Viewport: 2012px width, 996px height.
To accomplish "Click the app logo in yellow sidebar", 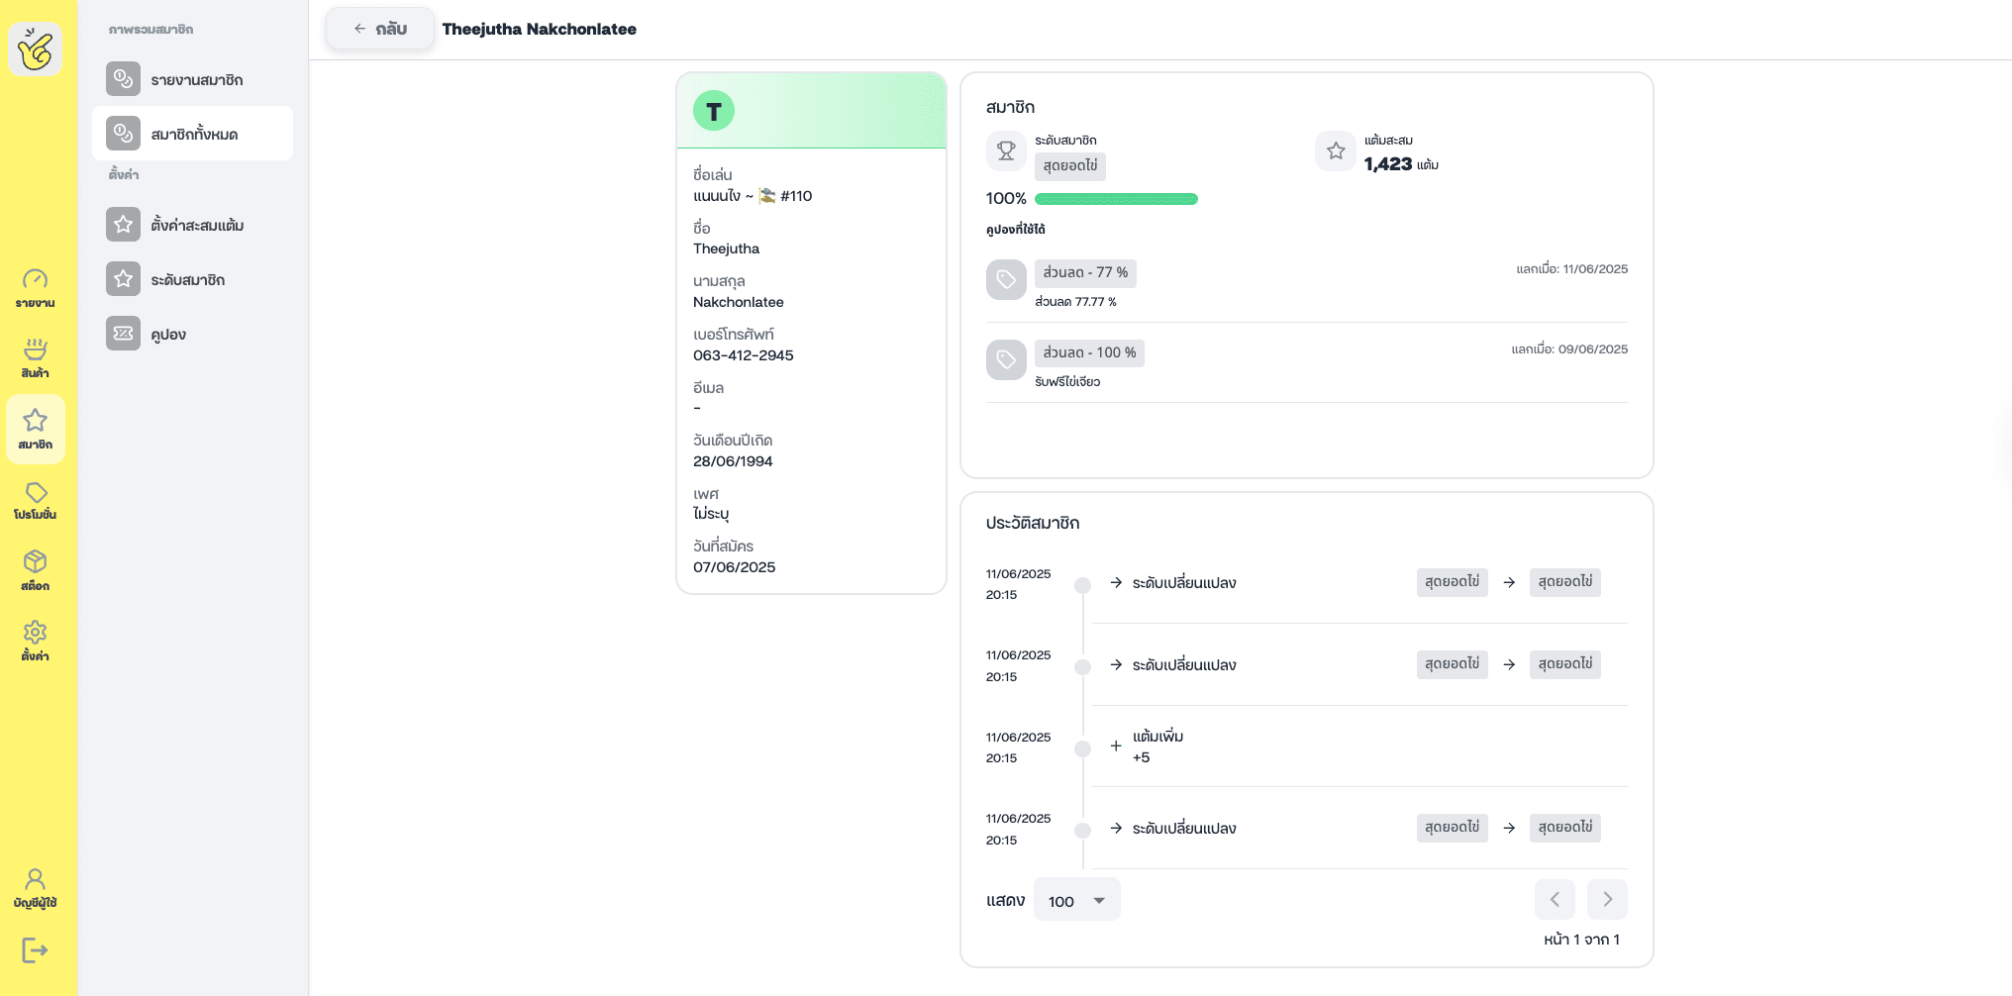I will tap(36, 49).
